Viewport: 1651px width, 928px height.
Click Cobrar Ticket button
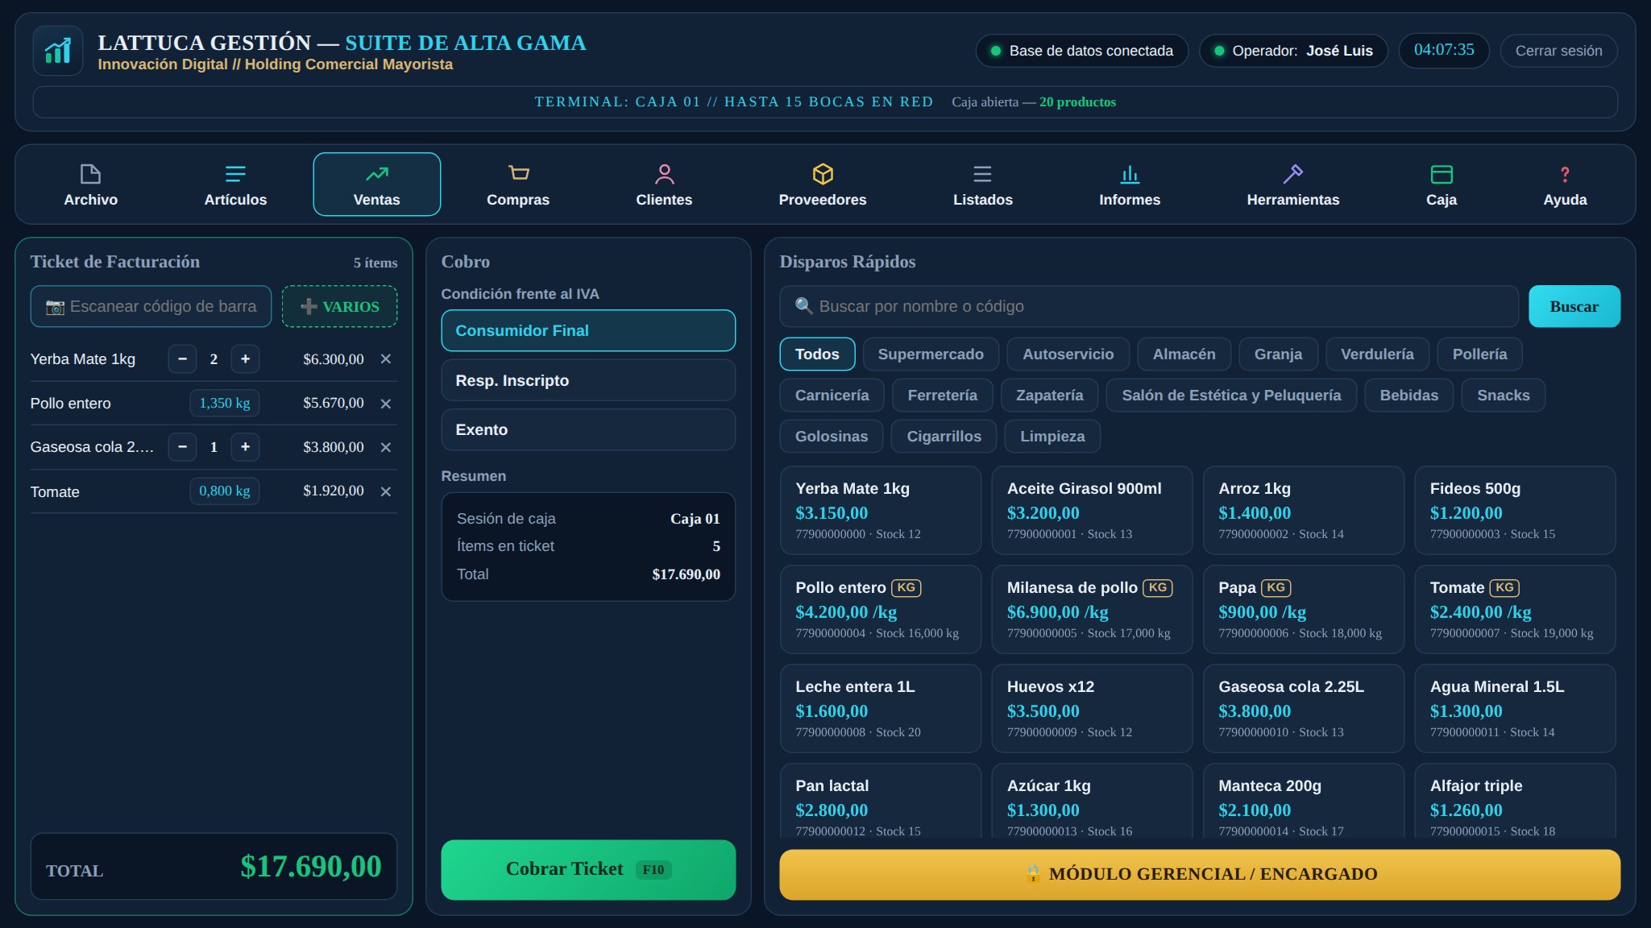[x=588, y=869]
